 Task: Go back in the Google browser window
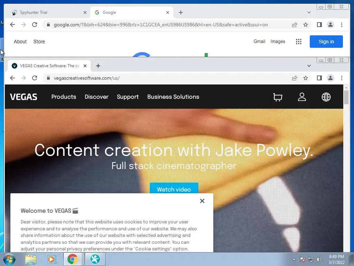pyautogui.click(x=12, y=25)
